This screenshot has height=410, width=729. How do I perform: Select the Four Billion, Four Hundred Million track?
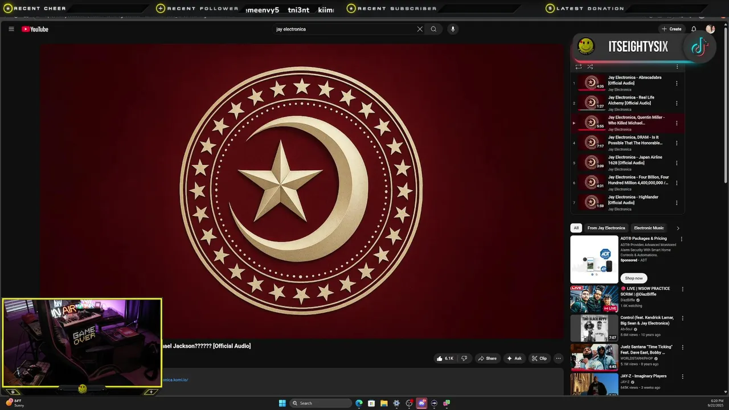(x=626, y=183)
